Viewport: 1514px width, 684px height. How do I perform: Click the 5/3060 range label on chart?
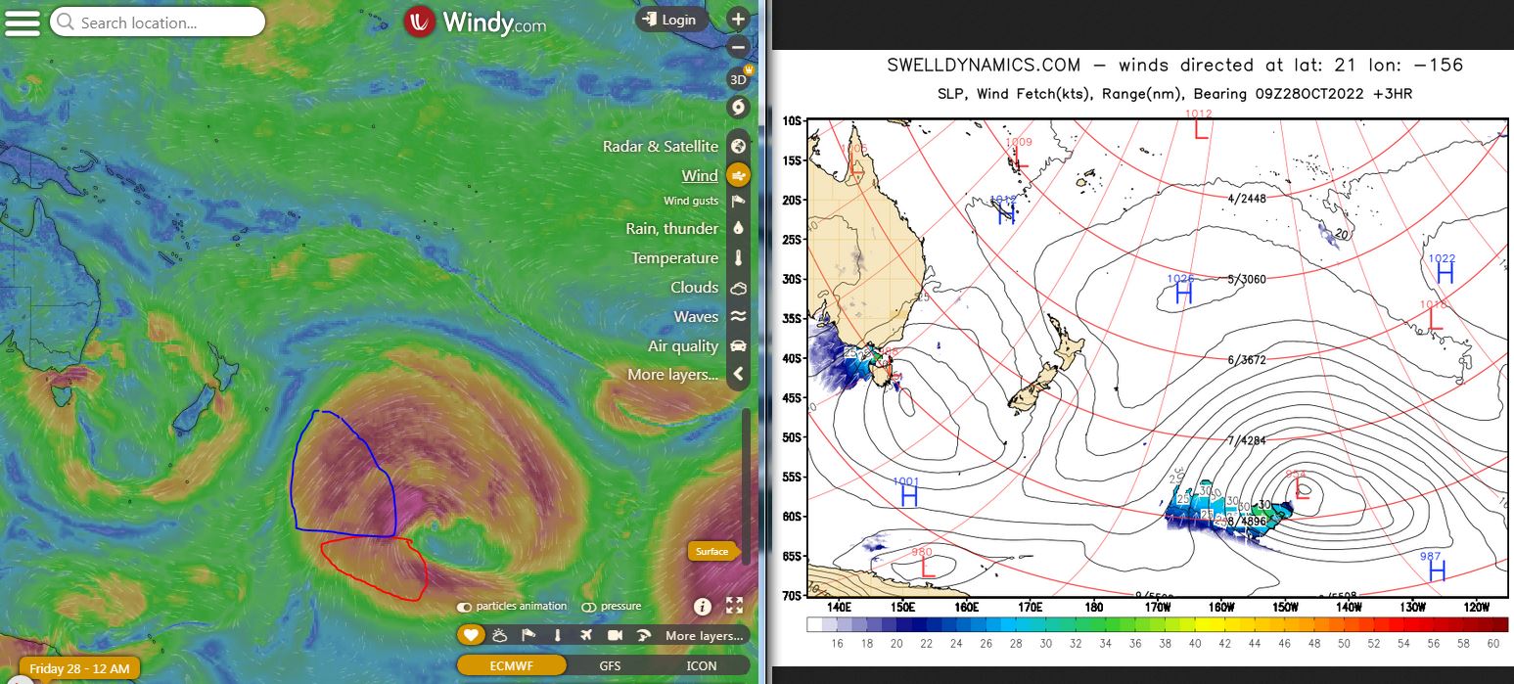1247,280
